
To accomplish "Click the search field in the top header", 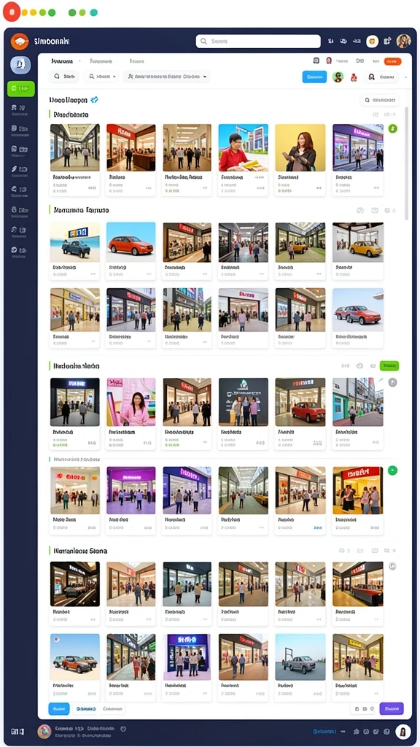I will pos(258,42).
